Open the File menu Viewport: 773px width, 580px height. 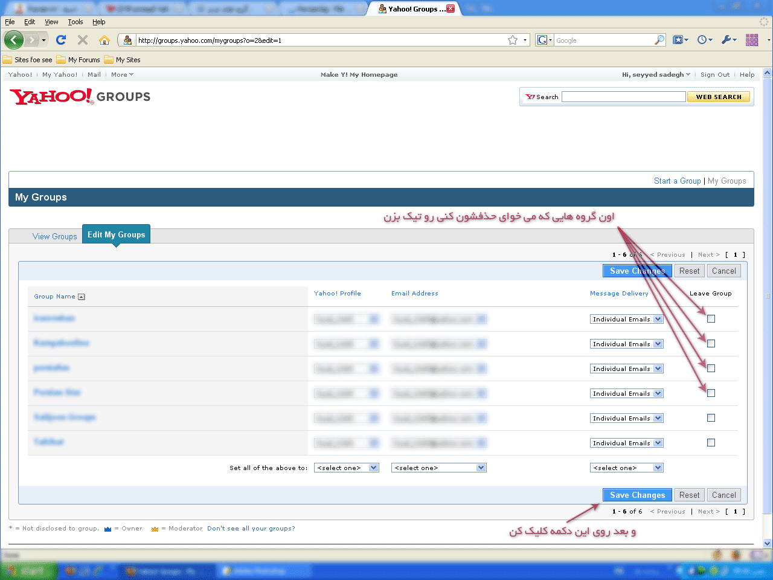tap(10, 22)
